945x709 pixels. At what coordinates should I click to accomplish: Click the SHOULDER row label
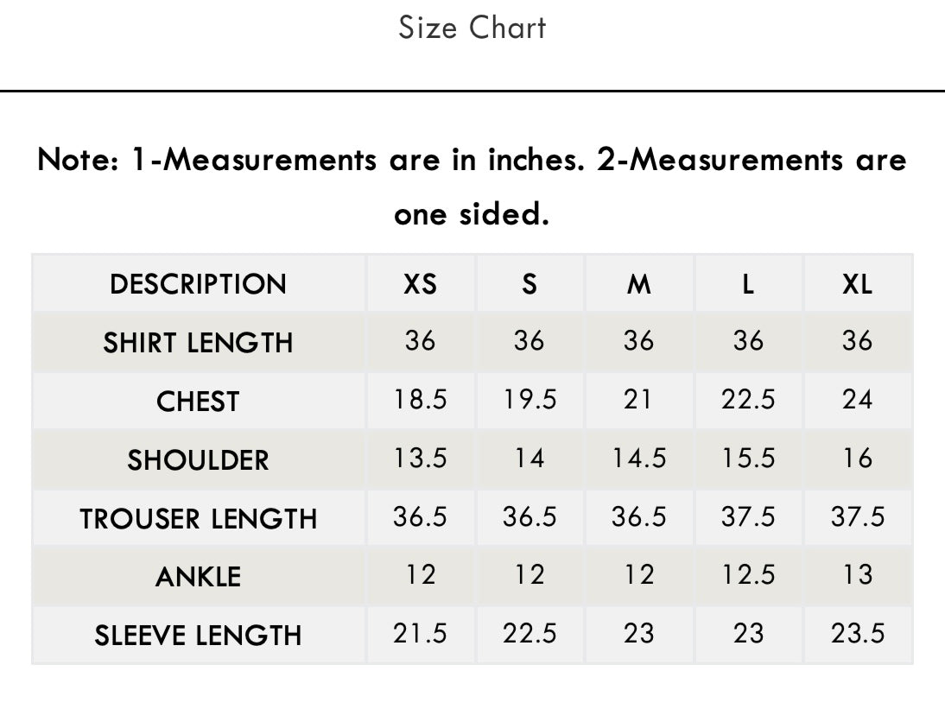199,460
